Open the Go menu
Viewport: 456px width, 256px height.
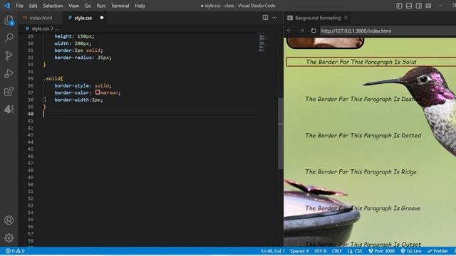pos(88,6)
